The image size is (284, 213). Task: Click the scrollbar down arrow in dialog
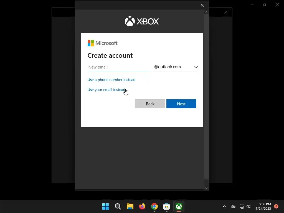[206, 188]
